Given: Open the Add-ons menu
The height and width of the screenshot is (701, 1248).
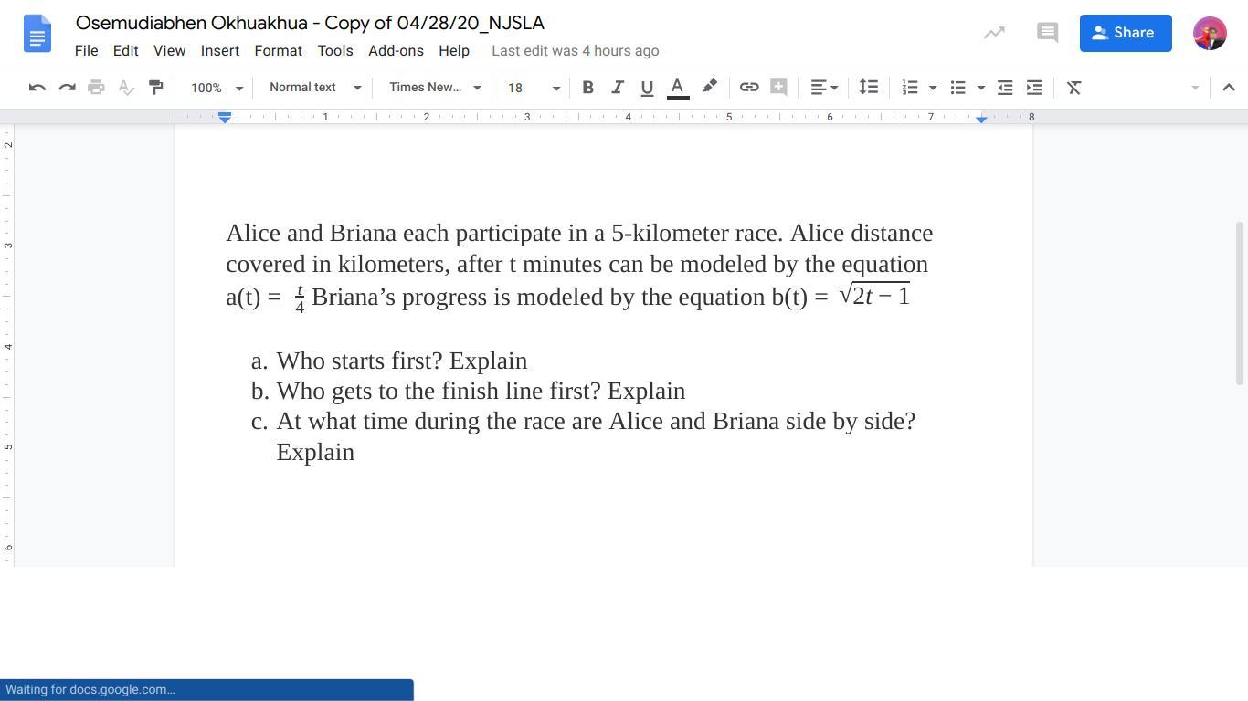Looking at the screenshot, I should pos(396,51).
